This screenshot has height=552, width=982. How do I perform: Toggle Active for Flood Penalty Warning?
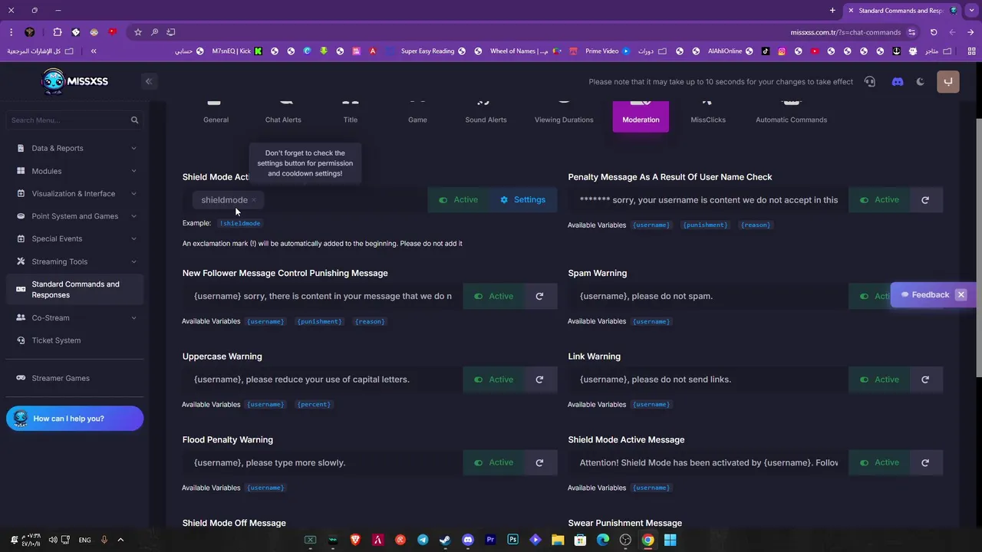pos(493,462)
